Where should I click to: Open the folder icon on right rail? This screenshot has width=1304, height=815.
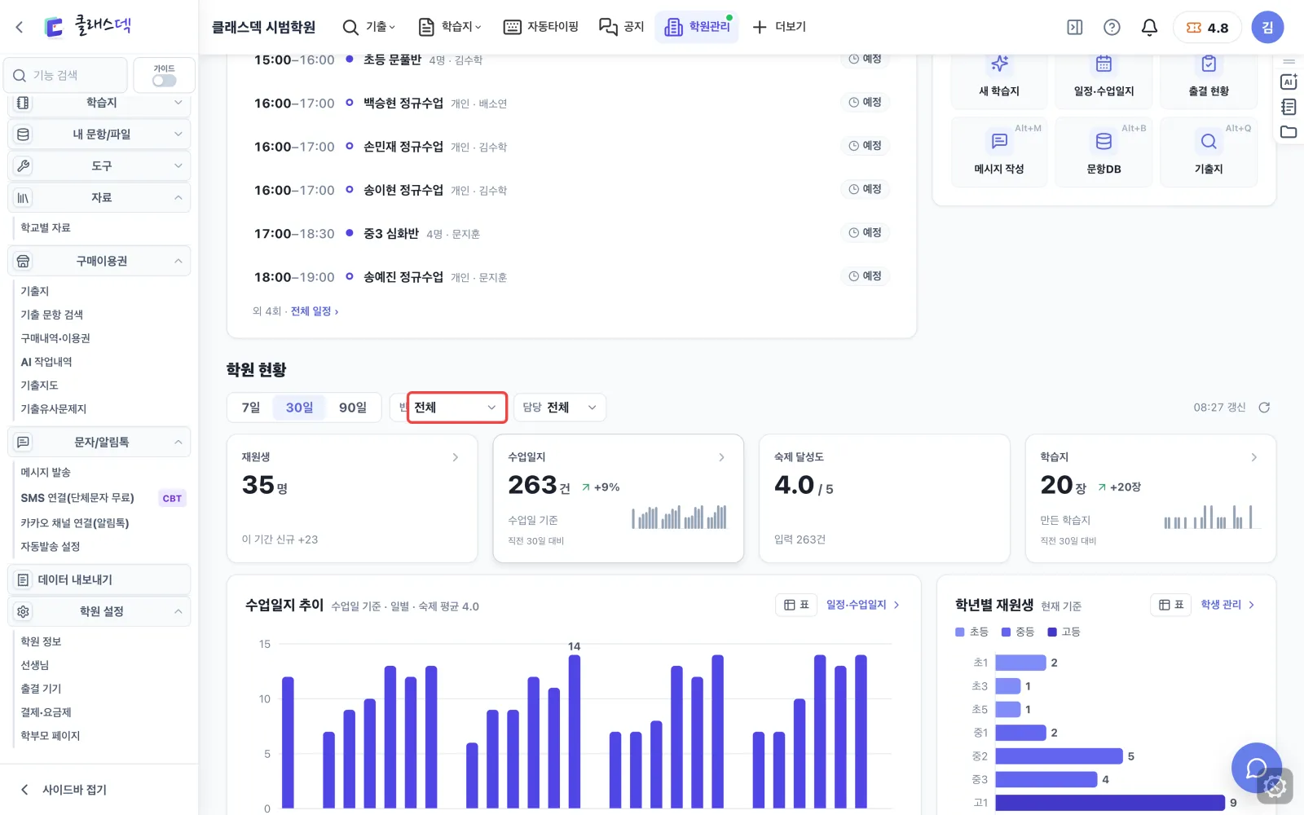(x=1289, y=132)
